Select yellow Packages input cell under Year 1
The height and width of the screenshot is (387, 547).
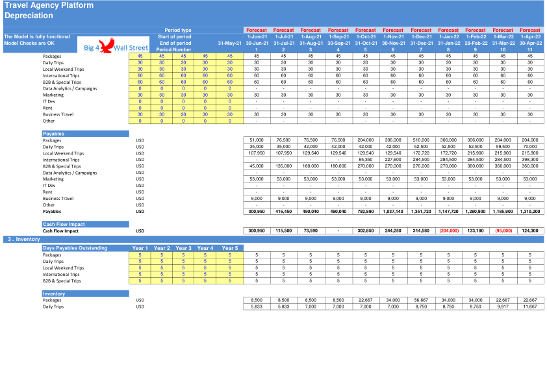click(140, 255)
